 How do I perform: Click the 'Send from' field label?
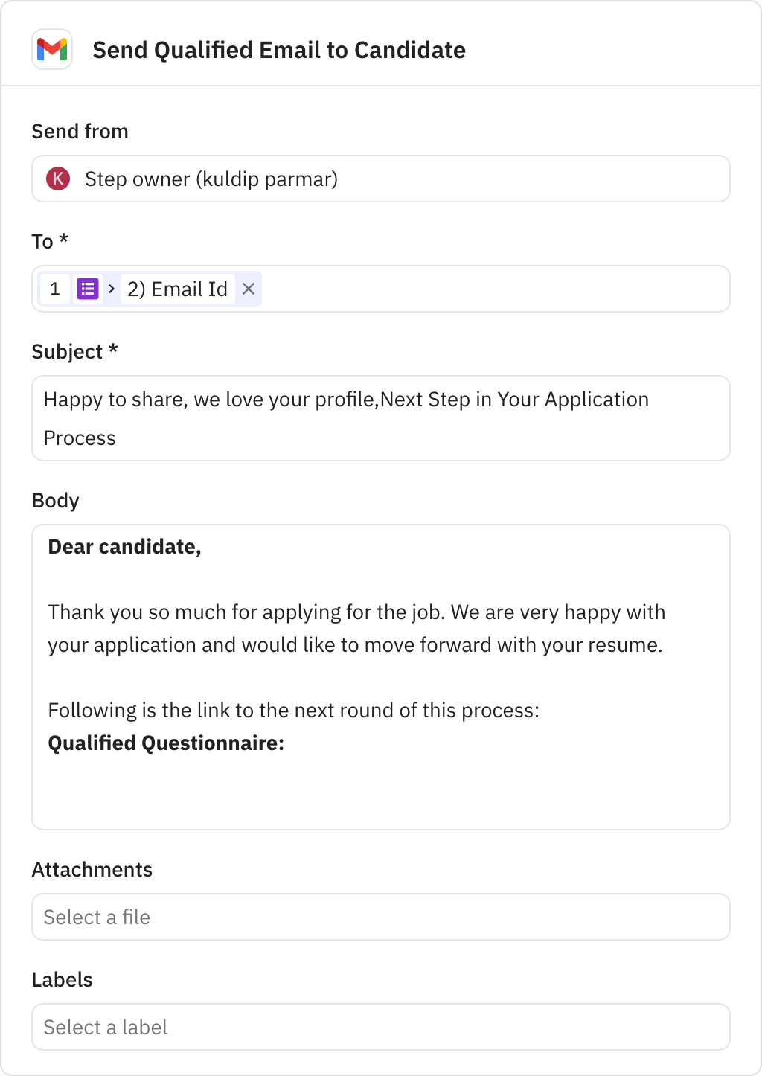click(x=80, y=131)
